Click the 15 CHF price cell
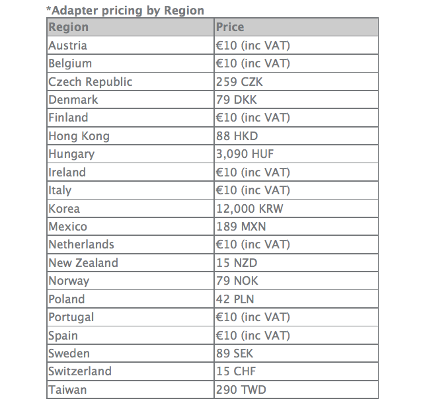 tap(236, 371)
